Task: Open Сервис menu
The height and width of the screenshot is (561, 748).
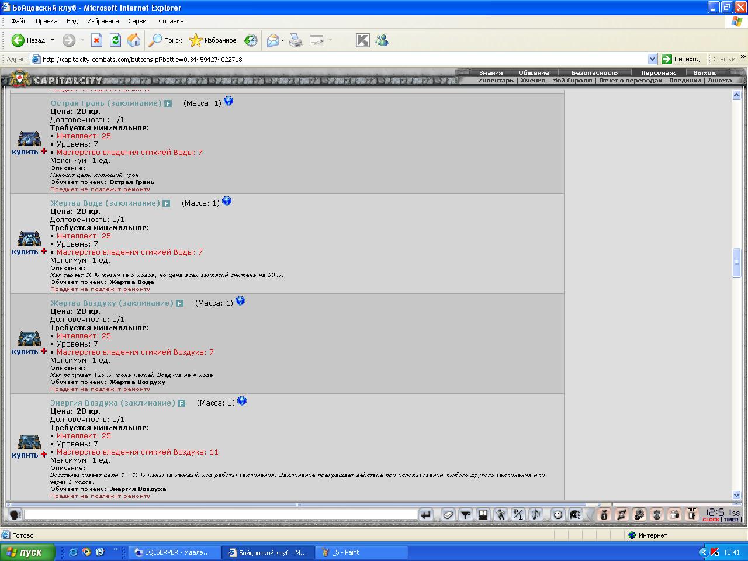Action: click(139, 21)
